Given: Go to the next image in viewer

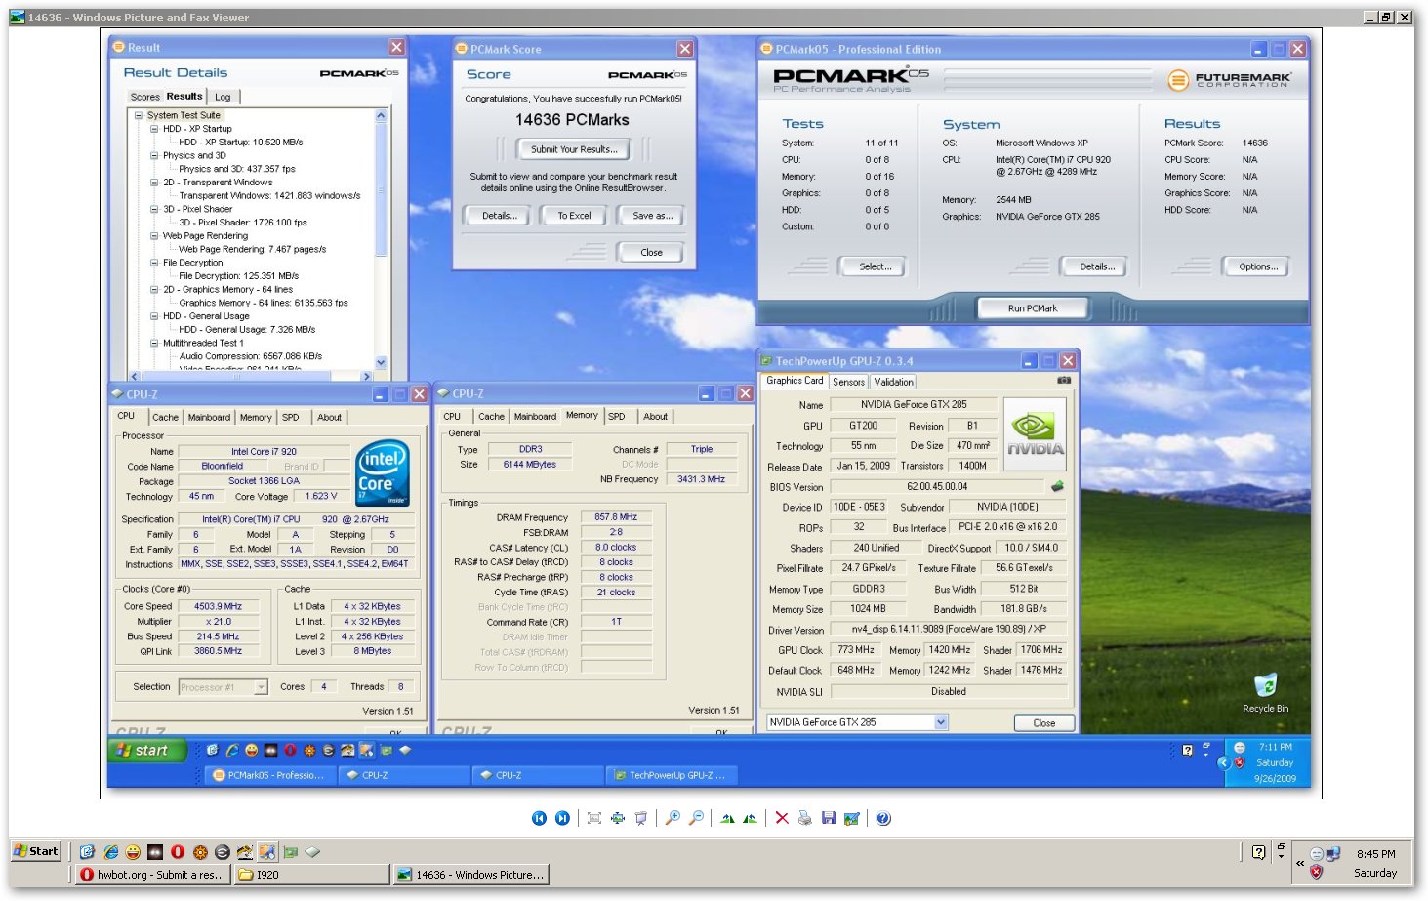Looking at the screenshot, I should point(562,818).
